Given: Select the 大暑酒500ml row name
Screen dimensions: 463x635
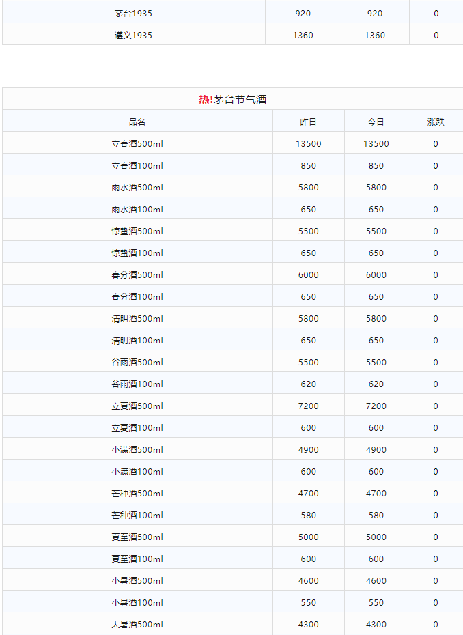Looking at the screenshot, I should click(137, 625).
